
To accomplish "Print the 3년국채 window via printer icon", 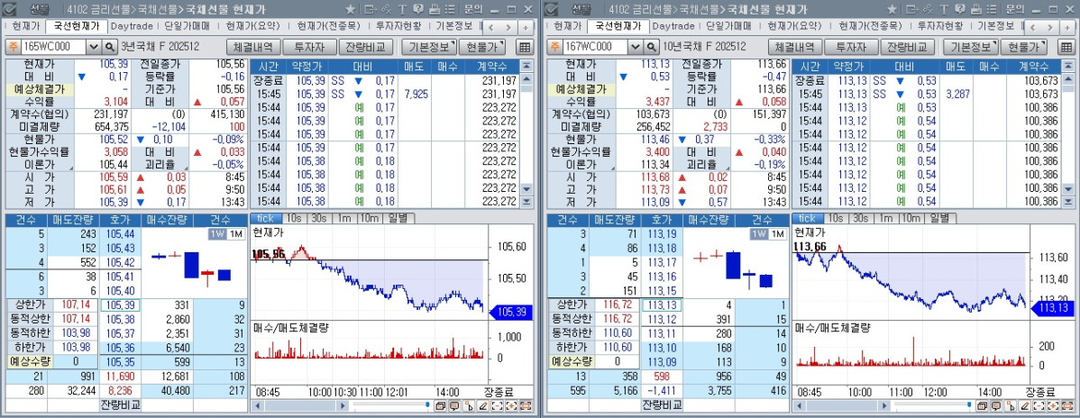I will 434,10.
